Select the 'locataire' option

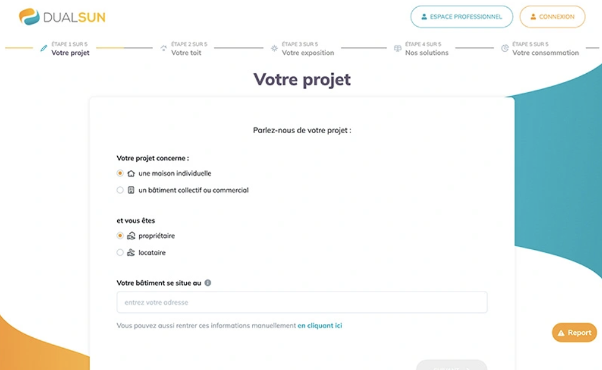click(120, 252)
